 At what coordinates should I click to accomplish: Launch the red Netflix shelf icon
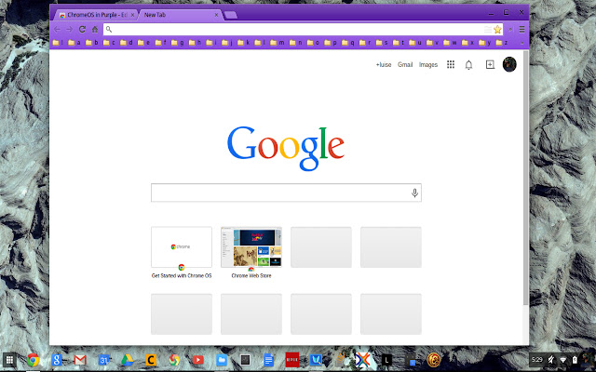tap(292, 360)
